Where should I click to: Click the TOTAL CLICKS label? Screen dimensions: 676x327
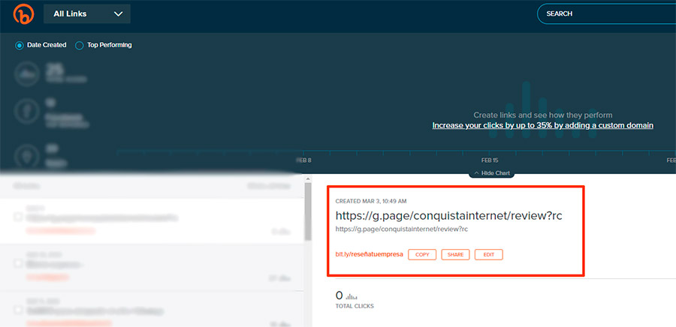click(355, 306)
